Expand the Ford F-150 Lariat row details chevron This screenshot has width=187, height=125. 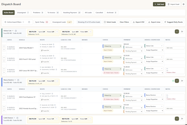click(x=4, y=61)
